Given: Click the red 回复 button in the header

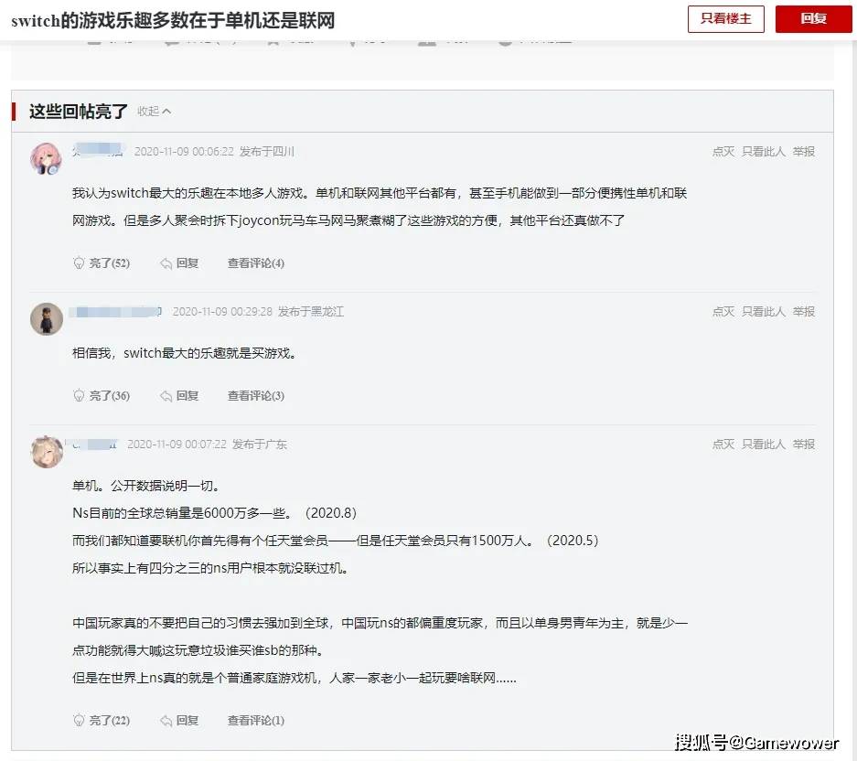Looking at the screenshot, I should (813, 19).
